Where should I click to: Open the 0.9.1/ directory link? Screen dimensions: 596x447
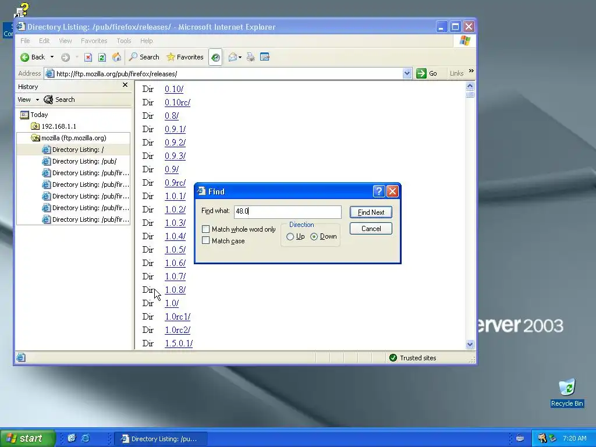point(175,129)
